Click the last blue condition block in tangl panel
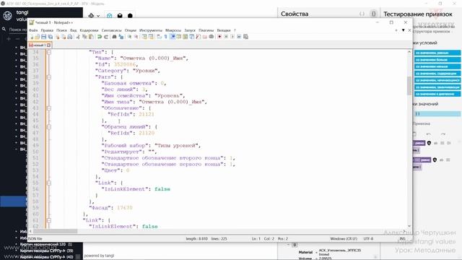 point(437,94)
